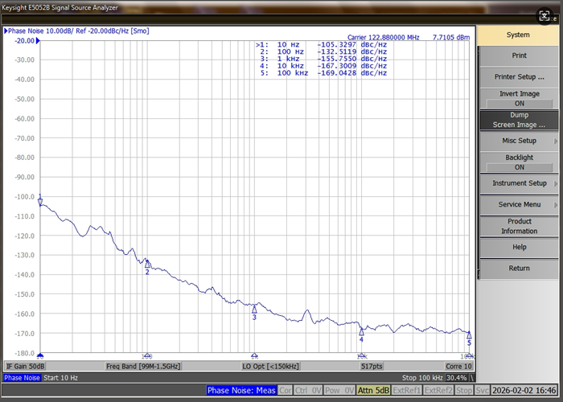This screenshot has width=563, height=402.
Task: Select marker 3 on the trace
Action: point(254,310)
